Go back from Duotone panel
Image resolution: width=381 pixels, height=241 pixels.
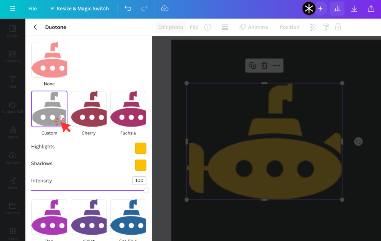pyautogui.click(x=35, y=27)
